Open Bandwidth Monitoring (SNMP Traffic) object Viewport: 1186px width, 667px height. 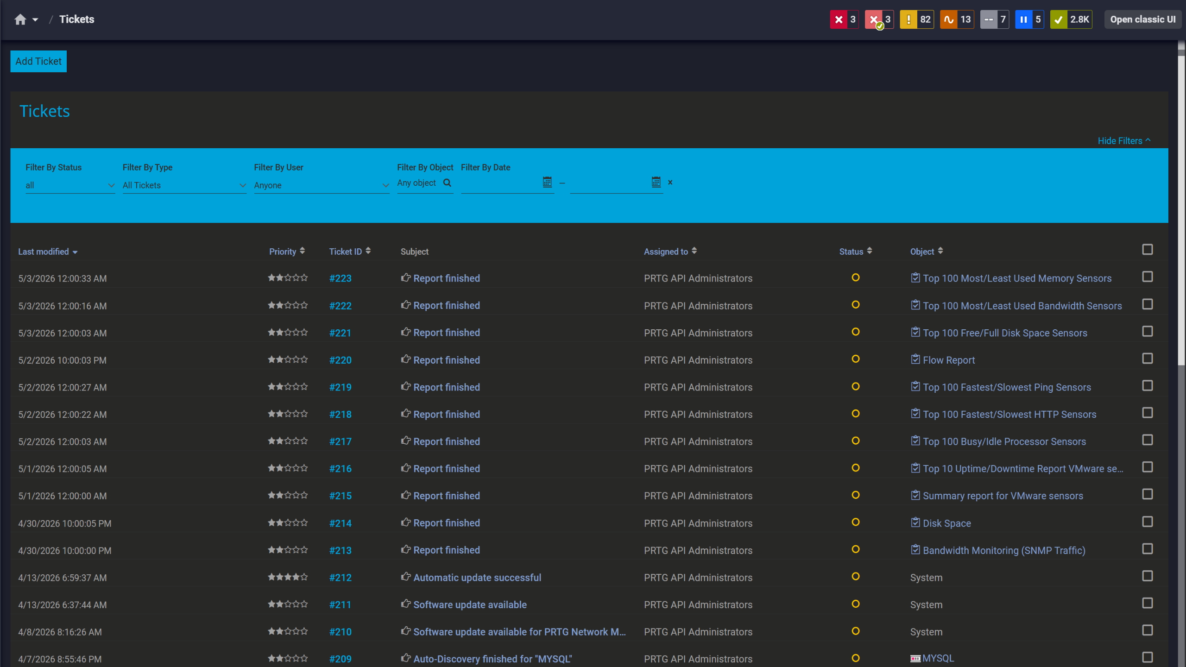pos(1004,551)
